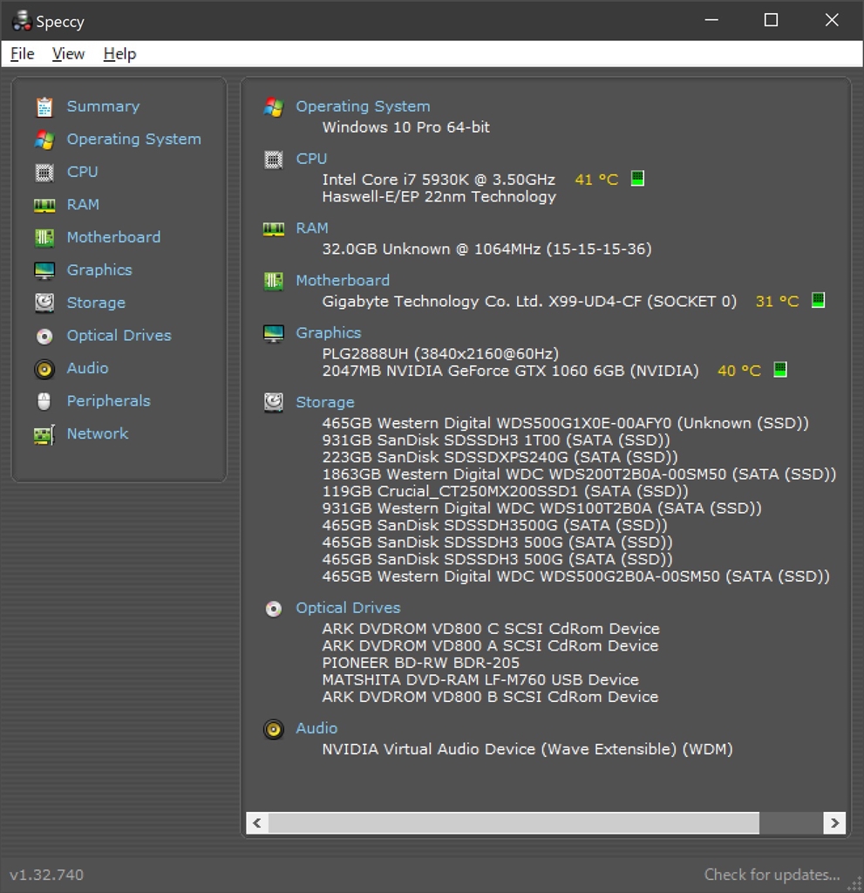Viewport: 864px width, 893px height.
Task: Click the Audio heading link in main panel
Action: pos(316,728)
